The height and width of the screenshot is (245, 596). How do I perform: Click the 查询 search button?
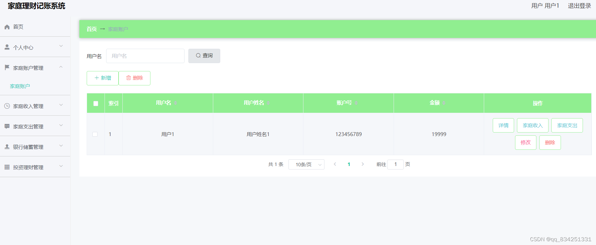(x=204, y=56)
